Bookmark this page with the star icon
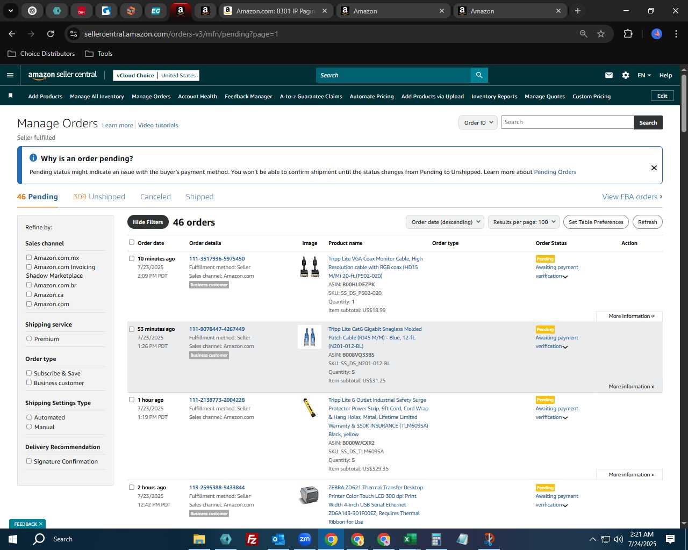 (x=601, y=34)
